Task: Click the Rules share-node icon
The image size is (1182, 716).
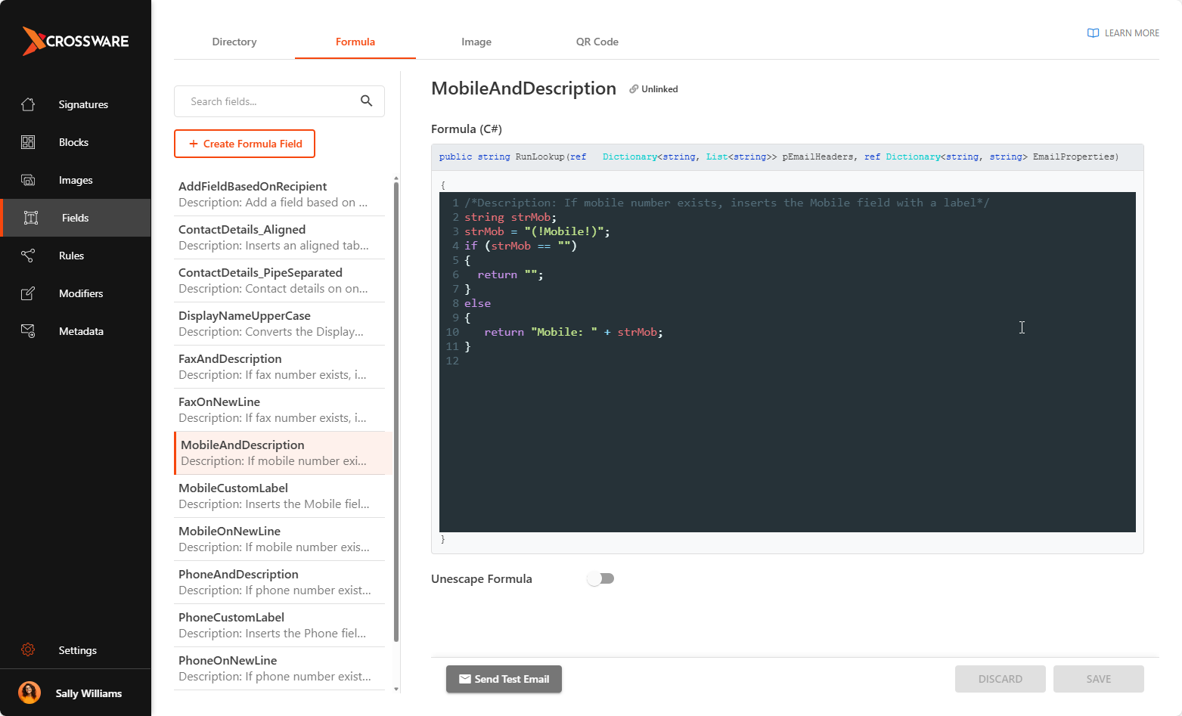Action: 28,256
